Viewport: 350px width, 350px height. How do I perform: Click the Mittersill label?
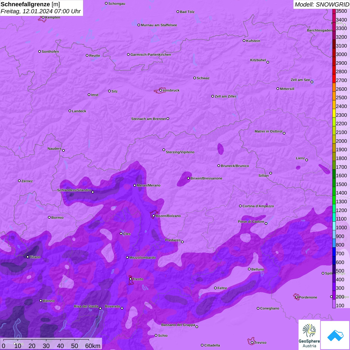(287, 89)
